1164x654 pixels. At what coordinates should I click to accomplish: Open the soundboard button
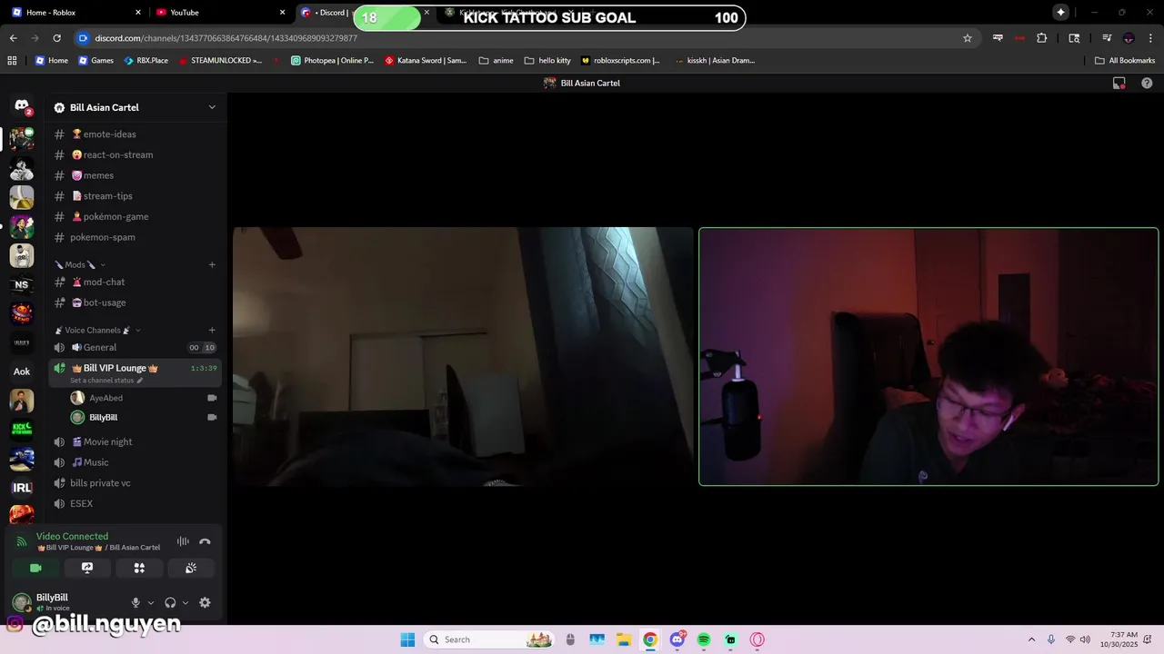(191, 568)
